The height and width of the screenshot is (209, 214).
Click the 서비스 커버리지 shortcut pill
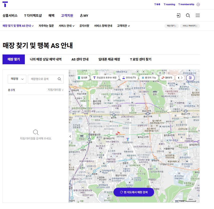(190, 26)
